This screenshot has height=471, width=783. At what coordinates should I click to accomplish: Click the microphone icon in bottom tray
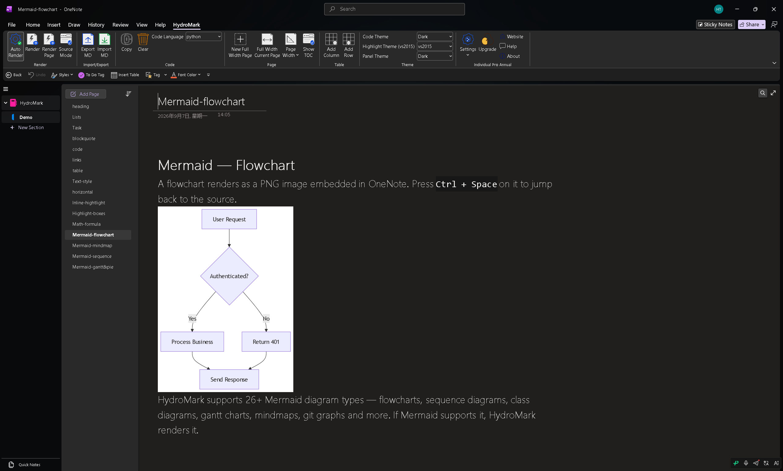[x=746, y=463]
